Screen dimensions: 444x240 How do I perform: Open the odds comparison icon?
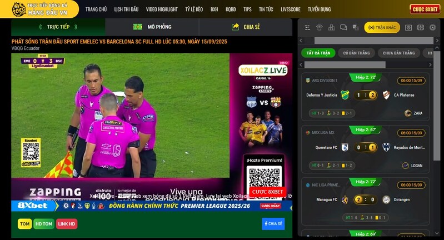(x=356, y=27)
